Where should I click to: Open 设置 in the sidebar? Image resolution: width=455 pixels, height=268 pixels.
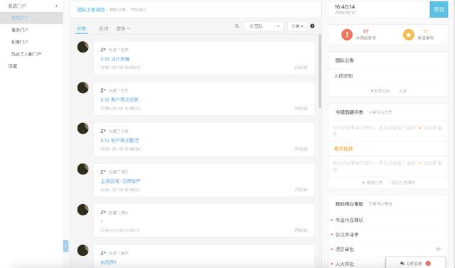coord(13,66)
